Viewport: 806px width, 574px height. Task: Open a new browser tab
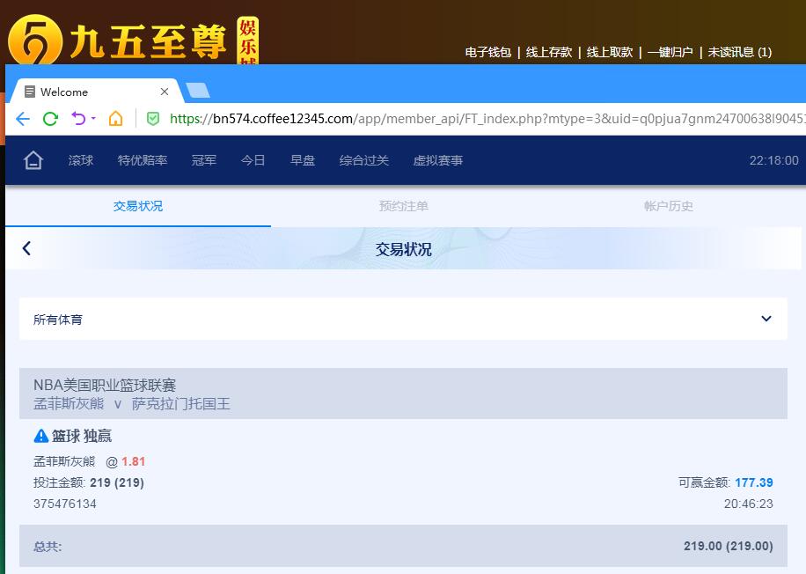click(x=198, y=90)
